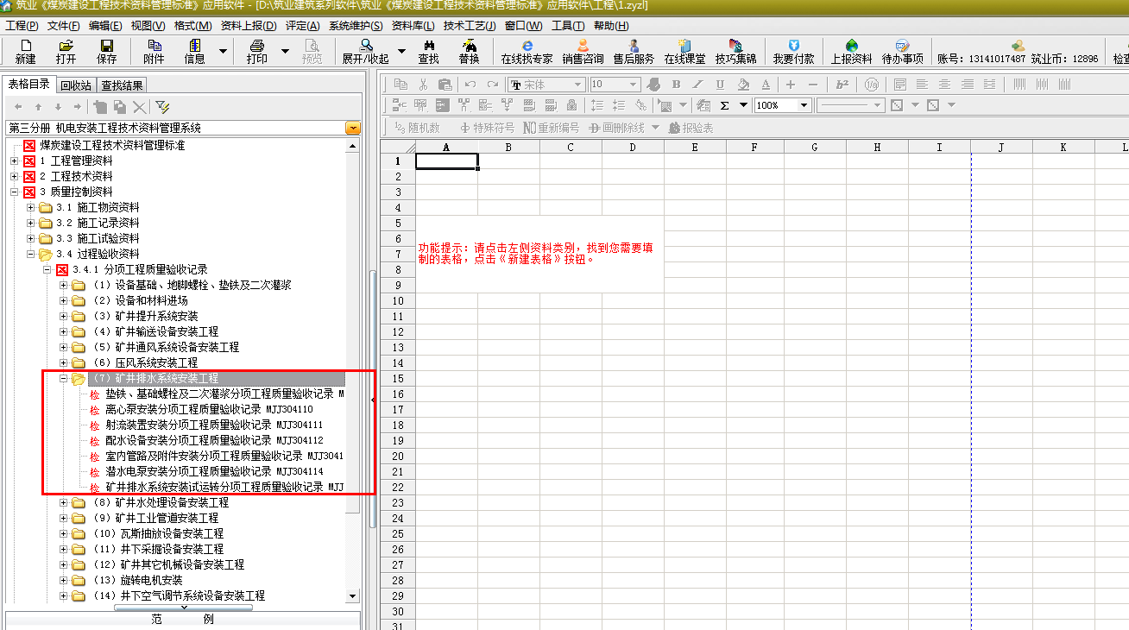
Task: Open the 100% zoom dropdown
Action: (x=804, y=105)
